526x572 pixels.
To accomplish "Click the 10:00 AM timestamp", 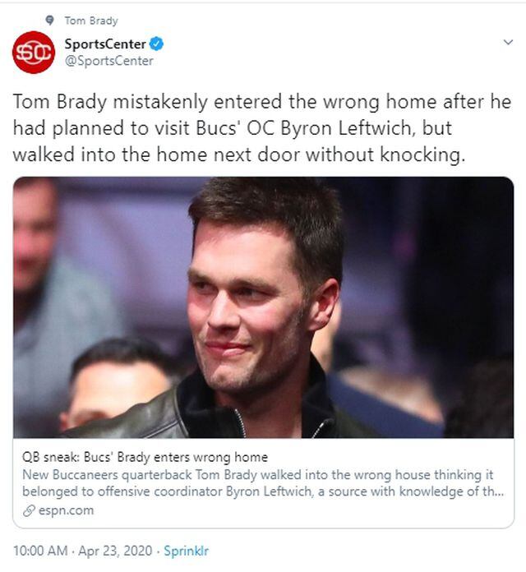I will coord(39,551).
